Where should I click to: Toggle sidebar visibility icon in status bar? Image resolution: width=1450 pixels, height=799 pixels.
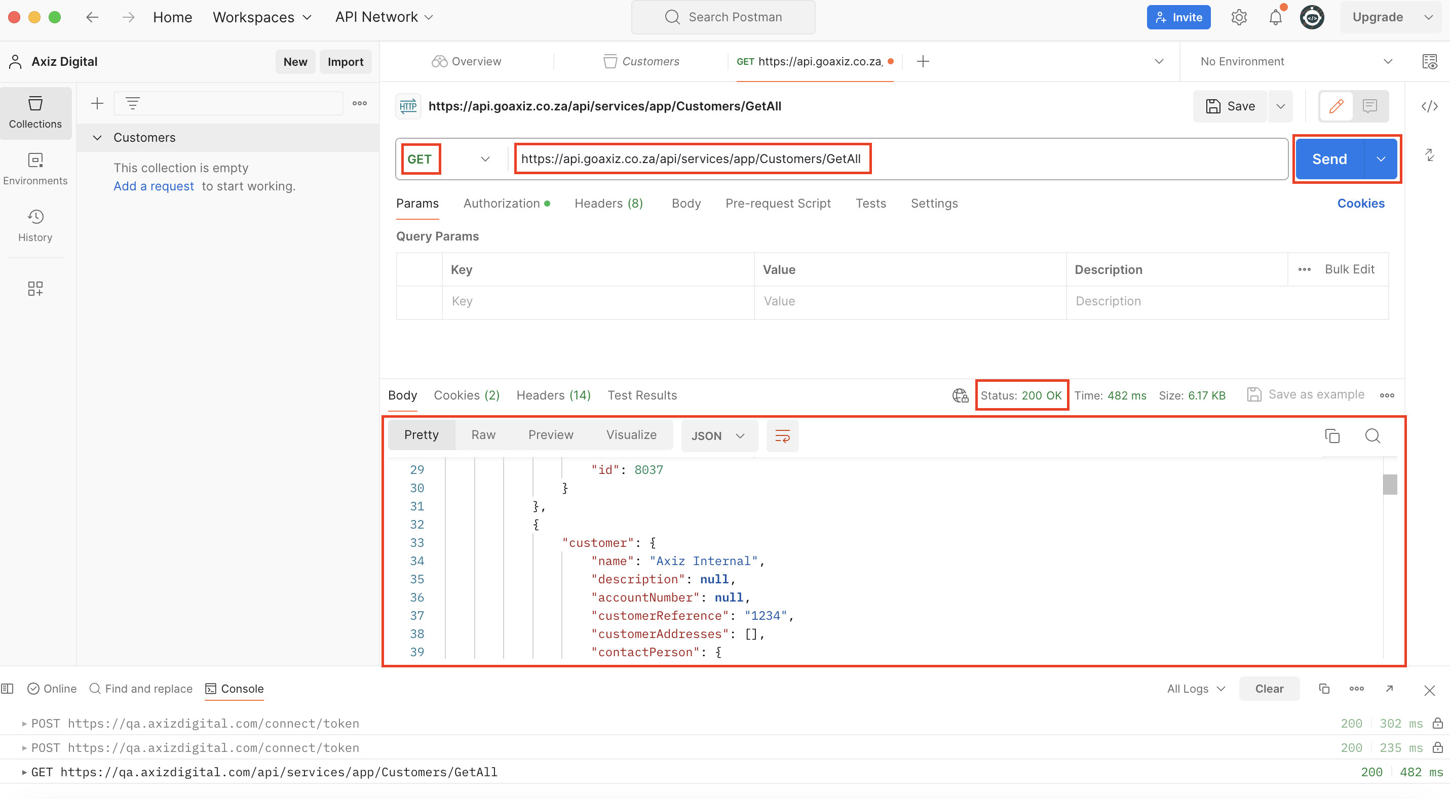coord(7,689)
